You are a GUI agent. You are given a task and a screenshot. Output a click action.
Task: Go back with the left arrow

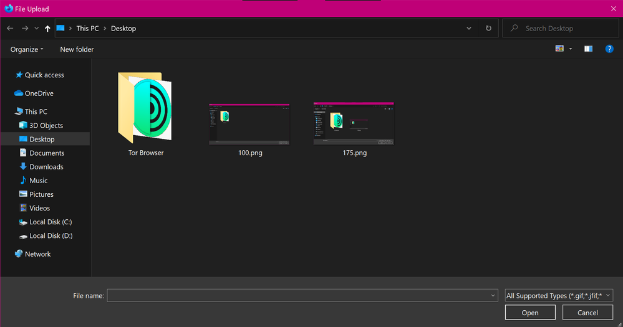pyautogui.click(x=10, y=28)
